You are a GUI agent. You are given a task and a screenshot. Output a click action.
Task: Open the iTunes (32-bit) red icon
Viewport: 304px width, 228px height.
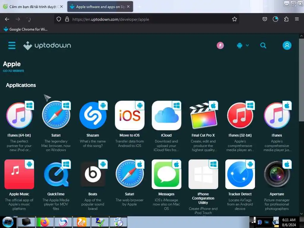coord(240,115)
